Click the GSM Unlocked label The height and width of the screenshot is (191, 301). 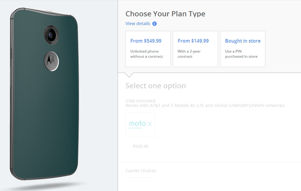coord(140,101)
